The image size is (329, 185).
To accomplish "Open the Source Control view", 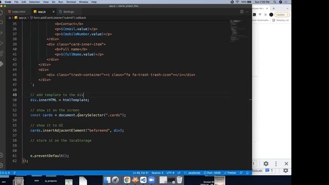I will click(x=2, y=33).
